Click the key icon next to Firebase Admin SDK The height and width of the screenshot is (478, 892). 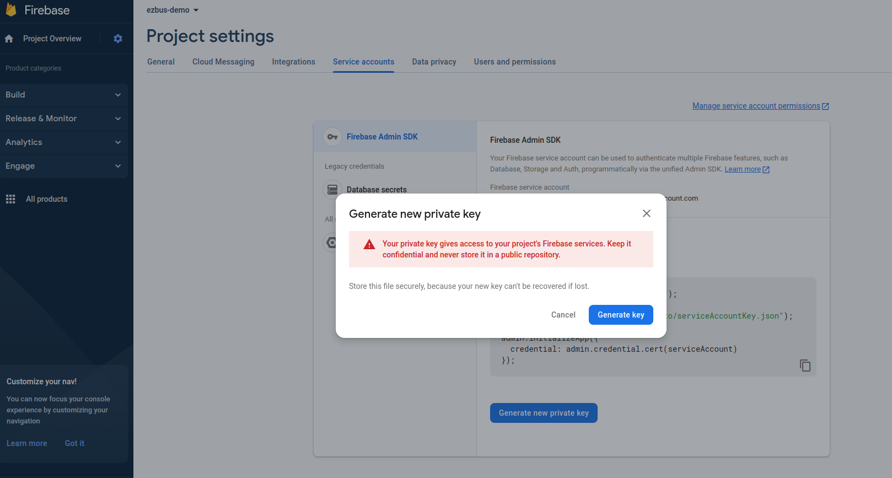332,137
